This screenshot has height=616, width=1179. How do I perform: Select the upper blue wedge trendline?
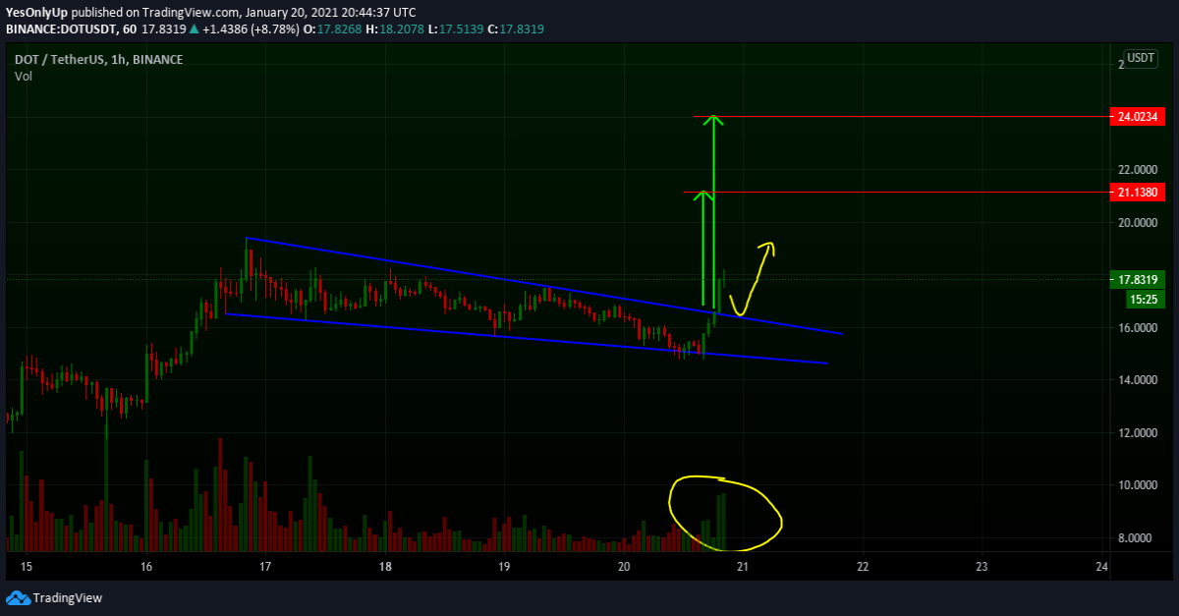543,286
